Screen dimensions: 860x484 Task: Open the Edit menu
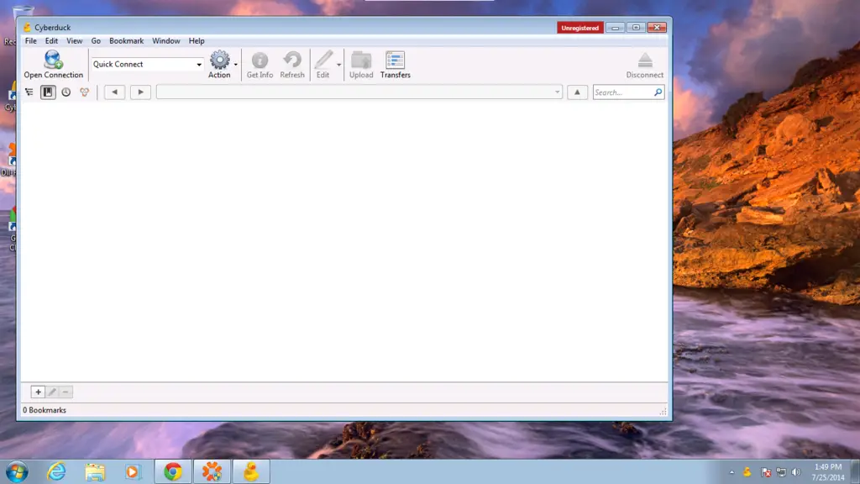(51, 40)
